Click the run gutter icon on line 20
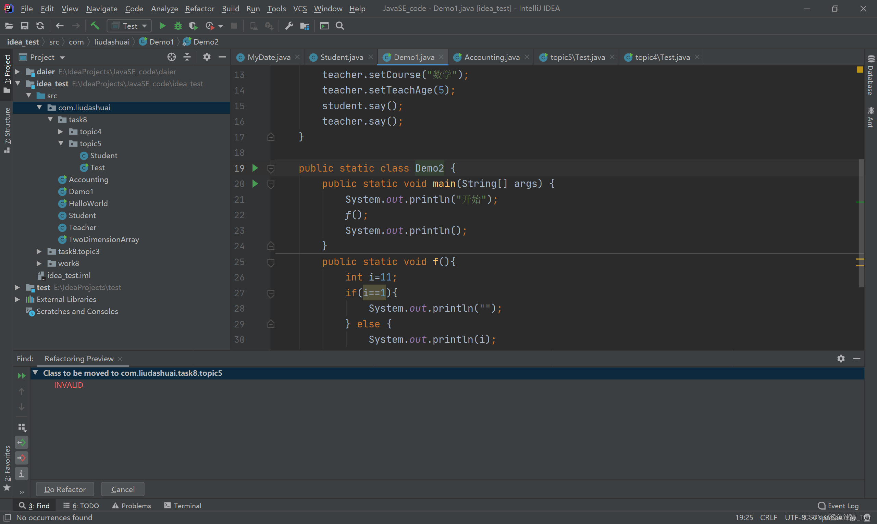877x524 pixels. coord(255,184)
